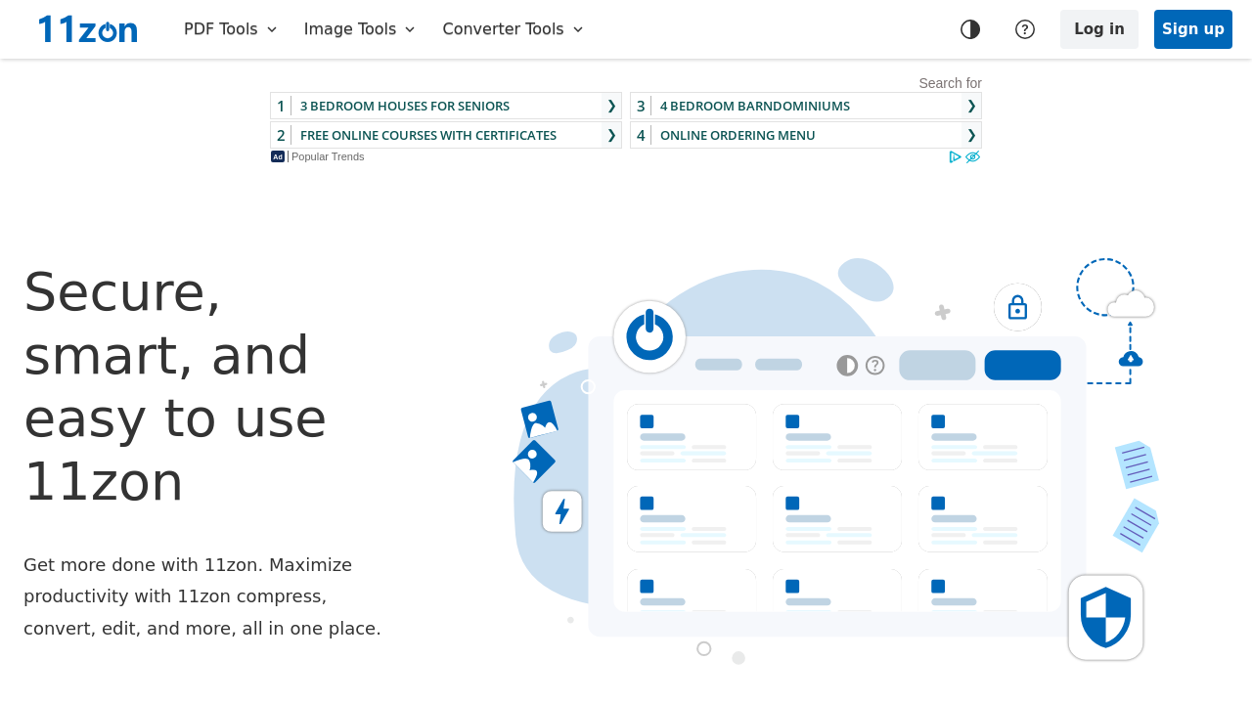This screenshot has height=704, width=1252.
Task: Expand the Converter Tools chevron arrow
Action: 578,29
